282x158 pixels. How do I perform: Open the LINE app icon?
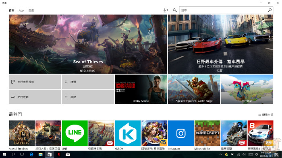75,133
